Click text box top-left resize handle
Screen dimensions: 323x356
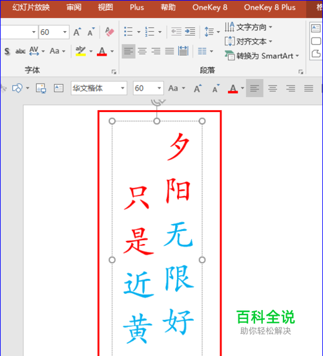pos(112,121)
